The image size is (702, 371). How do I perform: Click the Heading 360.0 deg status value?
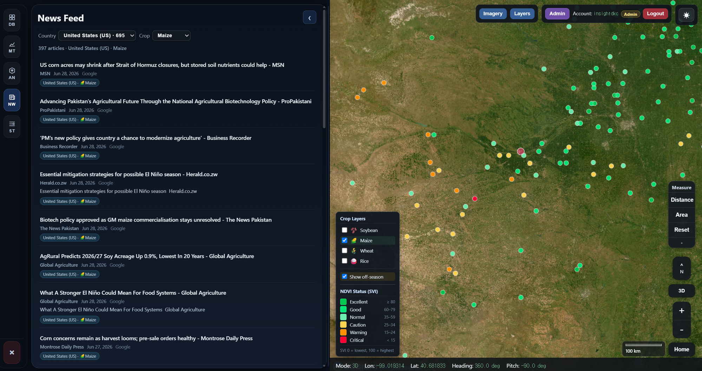pos(487,366)
